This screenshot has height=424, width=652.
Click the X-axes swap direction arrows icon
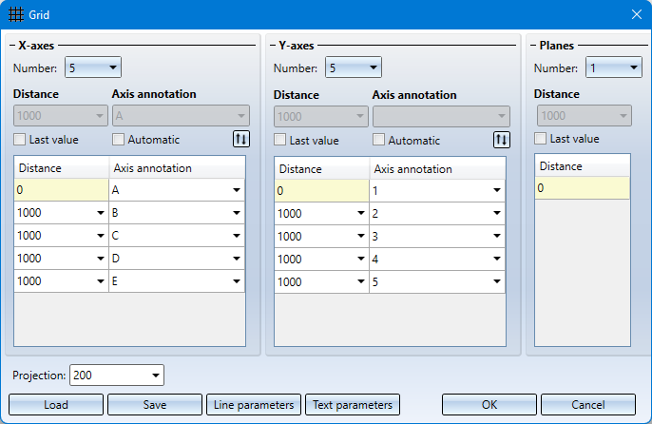pos(241,139)
